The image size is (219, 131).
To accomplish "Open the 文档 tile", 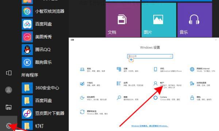I will [123, 20].
